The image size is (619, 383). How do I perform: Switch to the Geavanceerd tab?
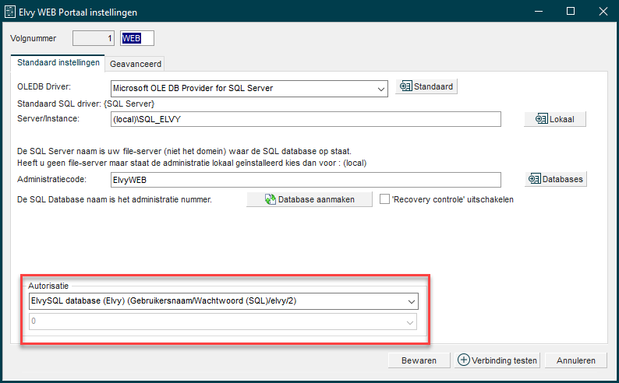pos(136,64)
